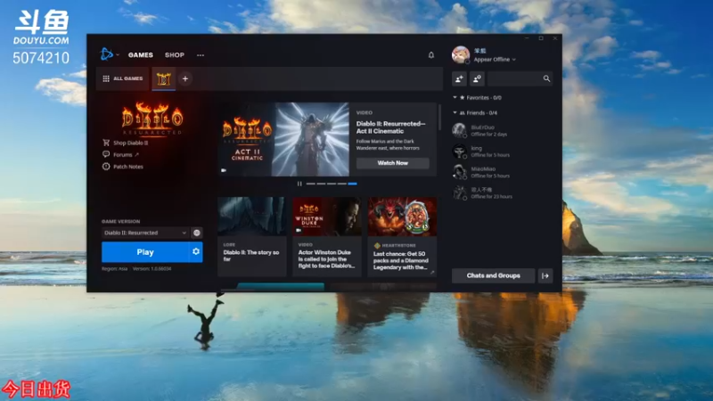Image resolution: width=713 pixels, height=401 pixels.
Task: Open the three-dots more menu
Action: pyautogui.click(x=201, y=55)
